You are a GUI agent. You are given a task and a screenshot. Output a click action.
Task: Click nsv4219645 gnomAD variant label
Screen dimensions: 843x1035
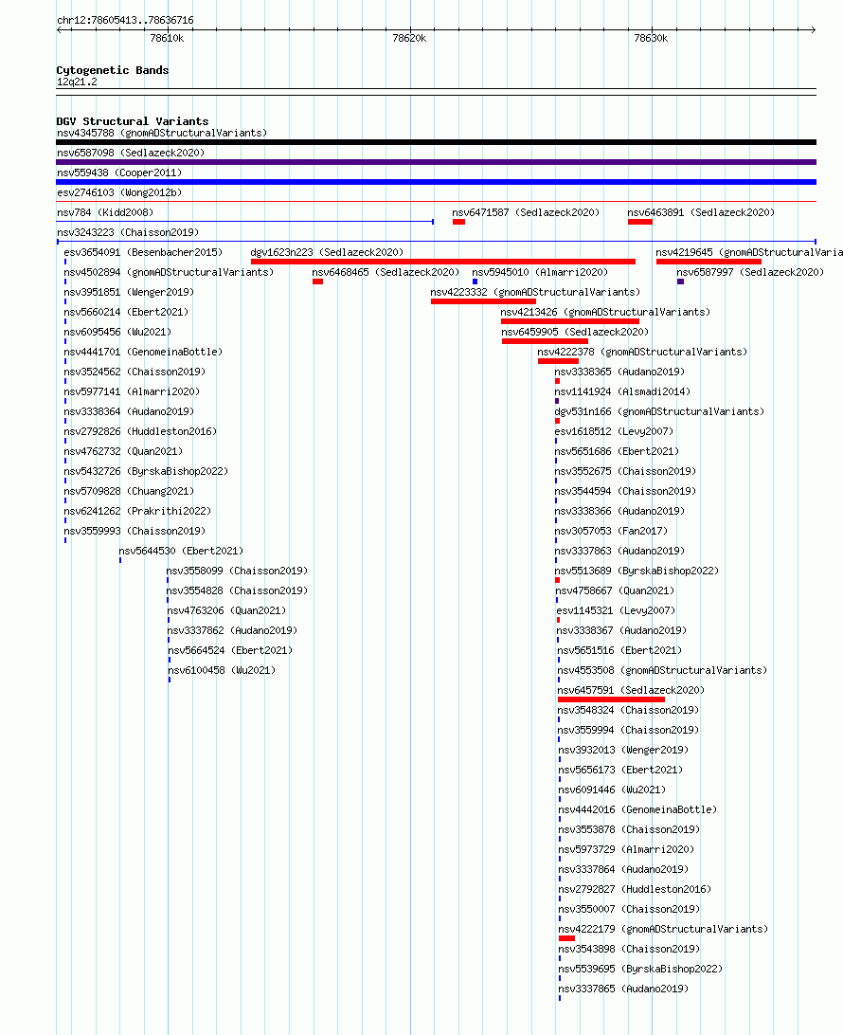pyautogui.click(x=749, y=251)
